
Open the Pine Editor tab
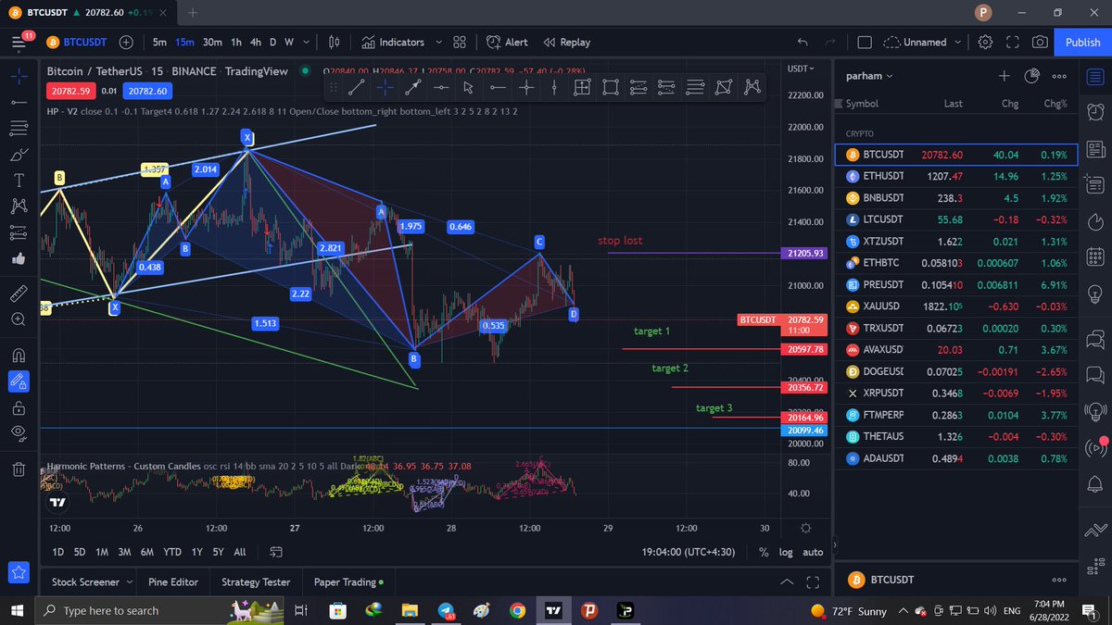click(173, 582)
